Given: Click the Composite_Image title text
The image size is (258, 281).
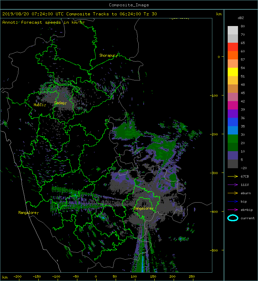Looking at the screenshot, I should click(129, 5).
